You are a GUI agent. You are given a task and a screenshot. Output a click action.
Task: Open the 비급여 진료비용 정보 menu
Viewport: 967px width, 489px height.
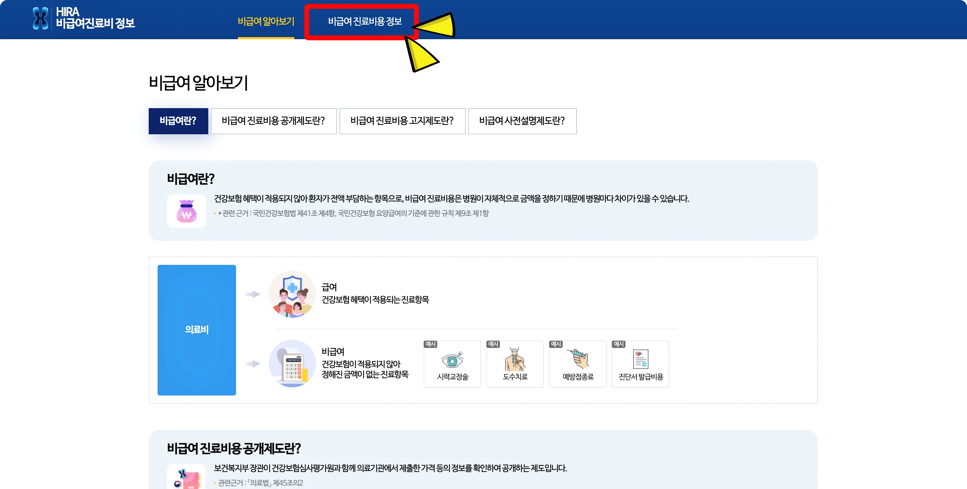[x=365, y=21]
